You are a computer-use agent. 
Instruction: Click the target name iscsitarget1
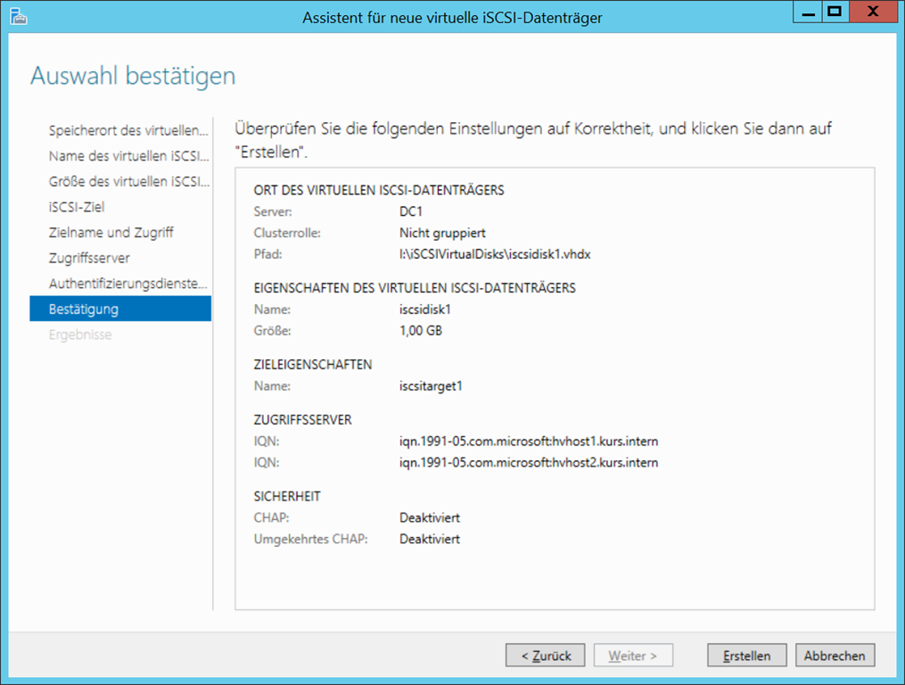[431, 386]
